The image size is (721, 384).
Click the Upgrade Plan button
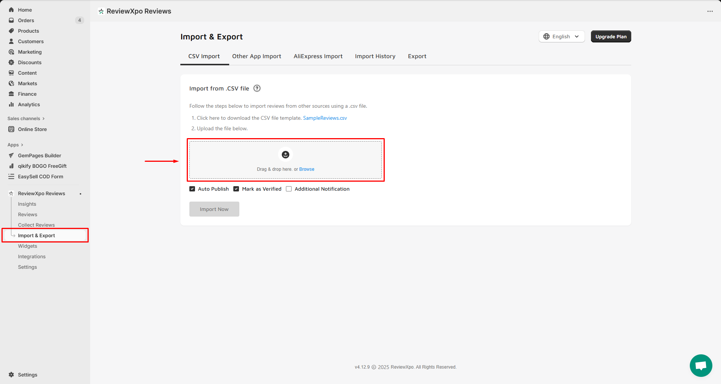pyautogui.click(x=611, y=36)
